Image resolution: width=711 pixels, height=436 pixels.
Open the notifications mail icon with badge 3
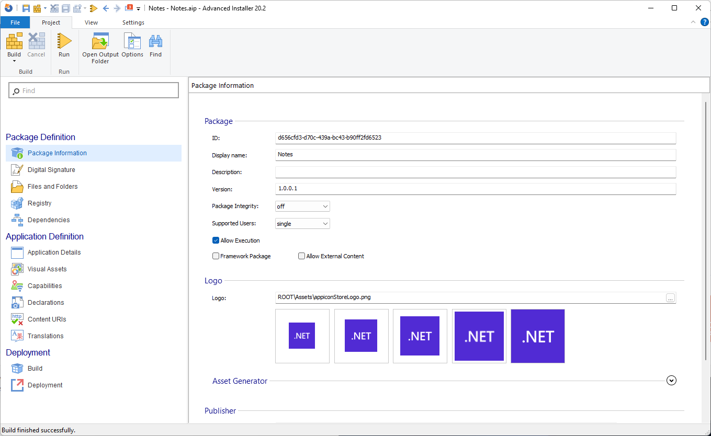pyautogui.click(x=129, y=8)
